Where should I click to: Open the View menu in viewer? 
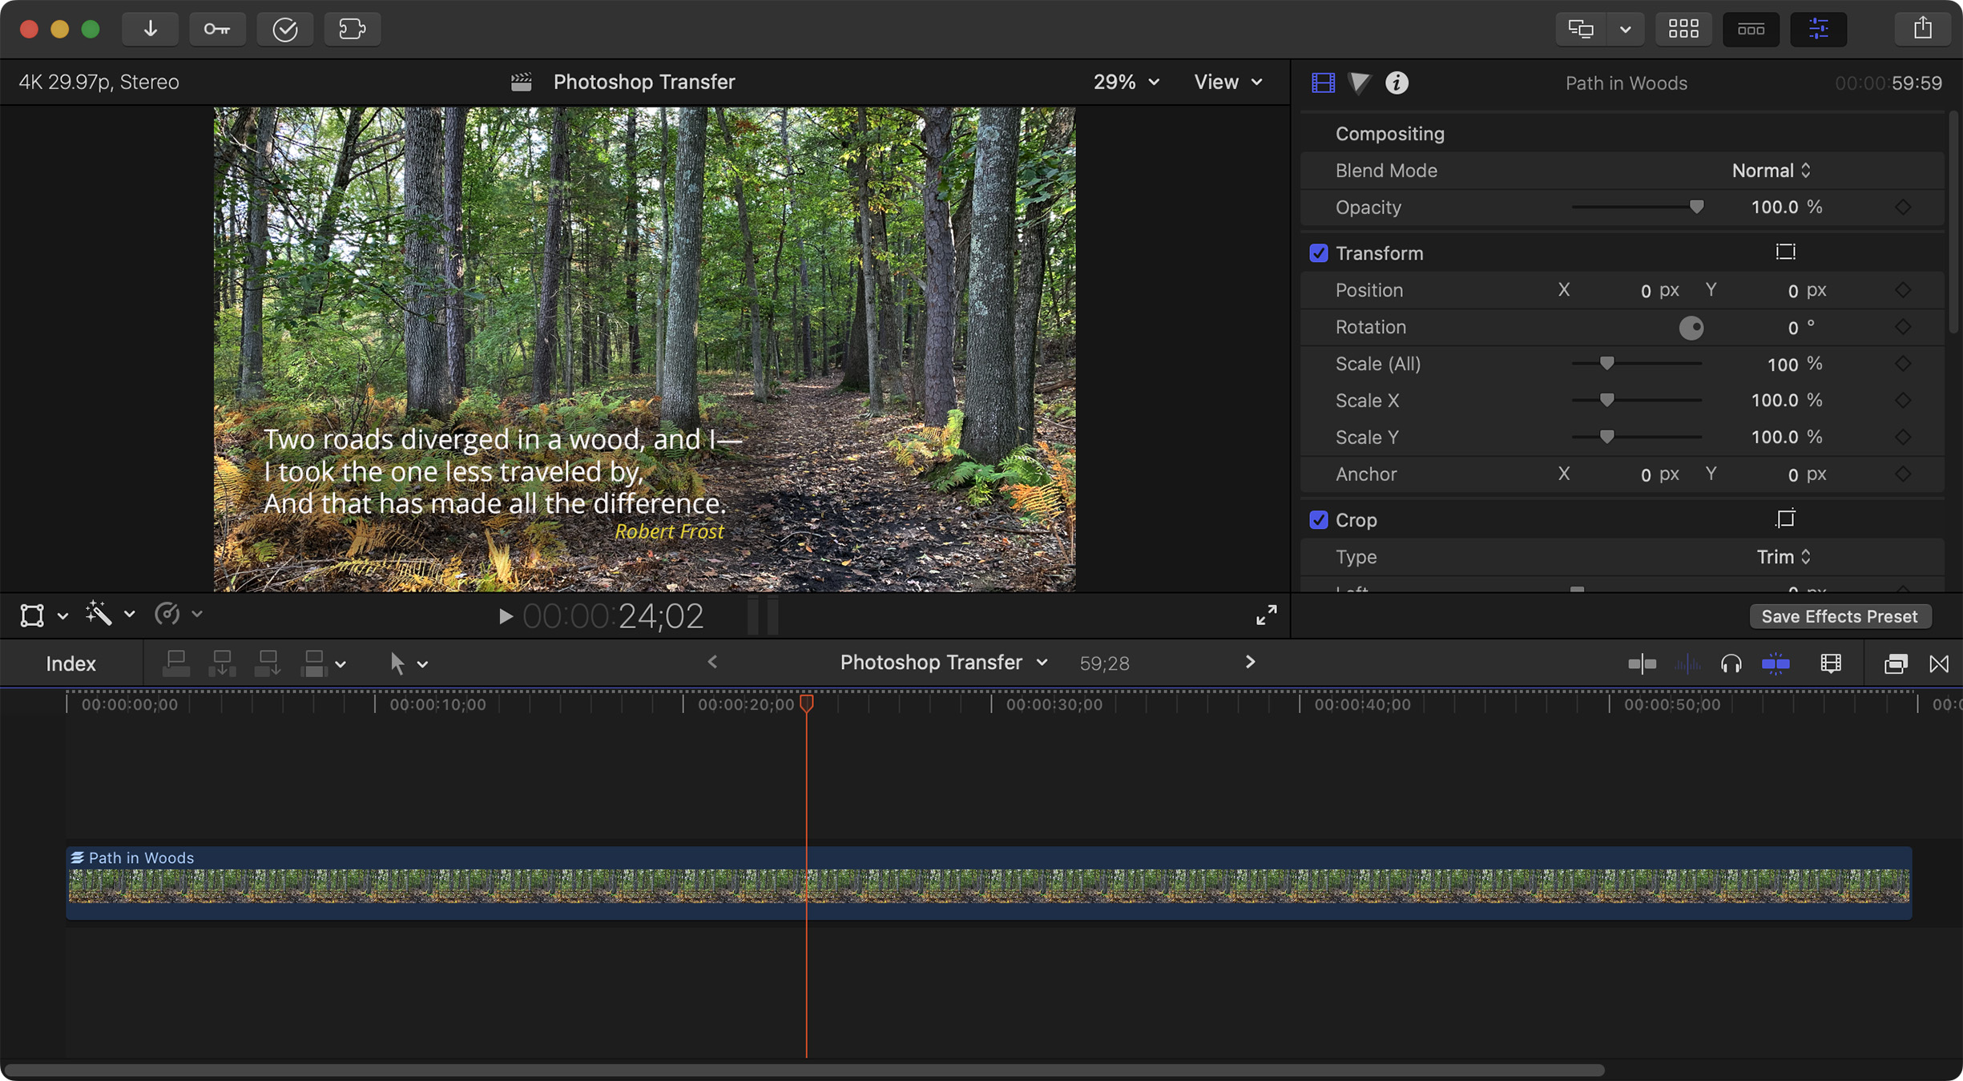pos(1227,82)
